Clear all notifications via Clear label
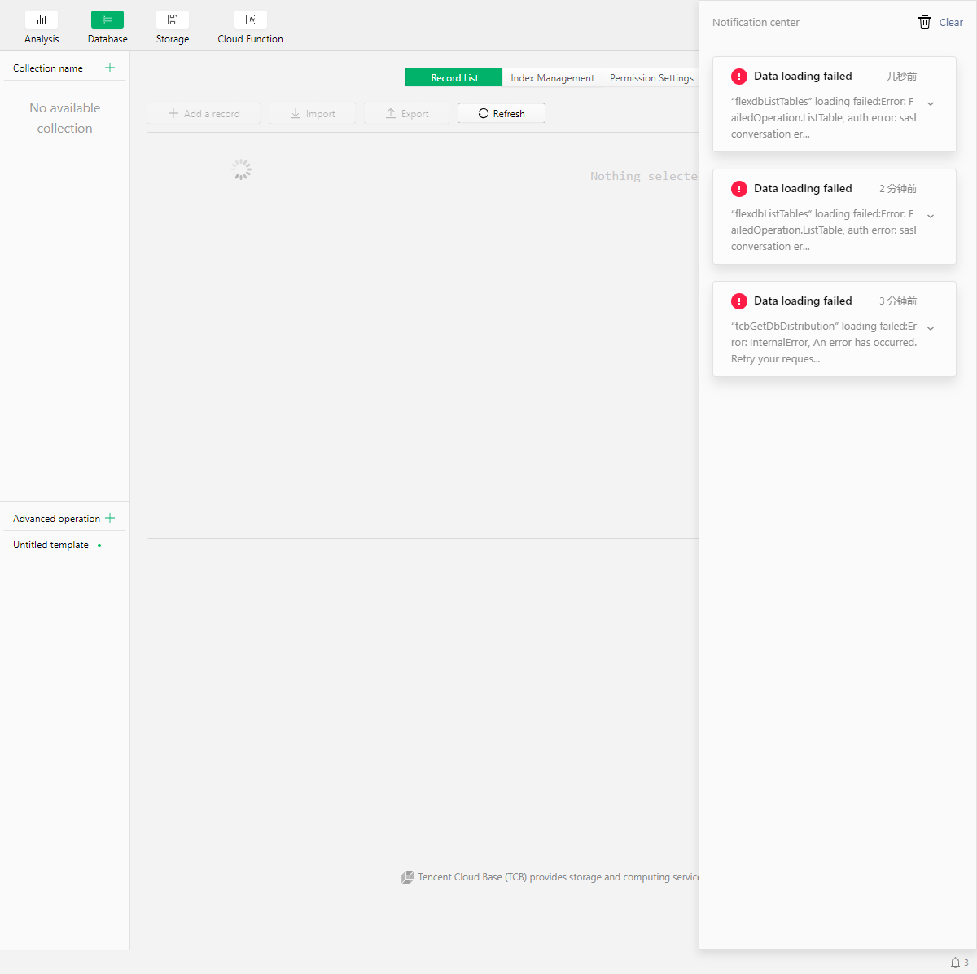Viewport: 977px width, 974px height. point(951,22)
